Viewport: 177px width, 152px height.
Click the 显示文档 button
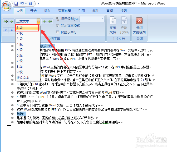tap(113, 25)
